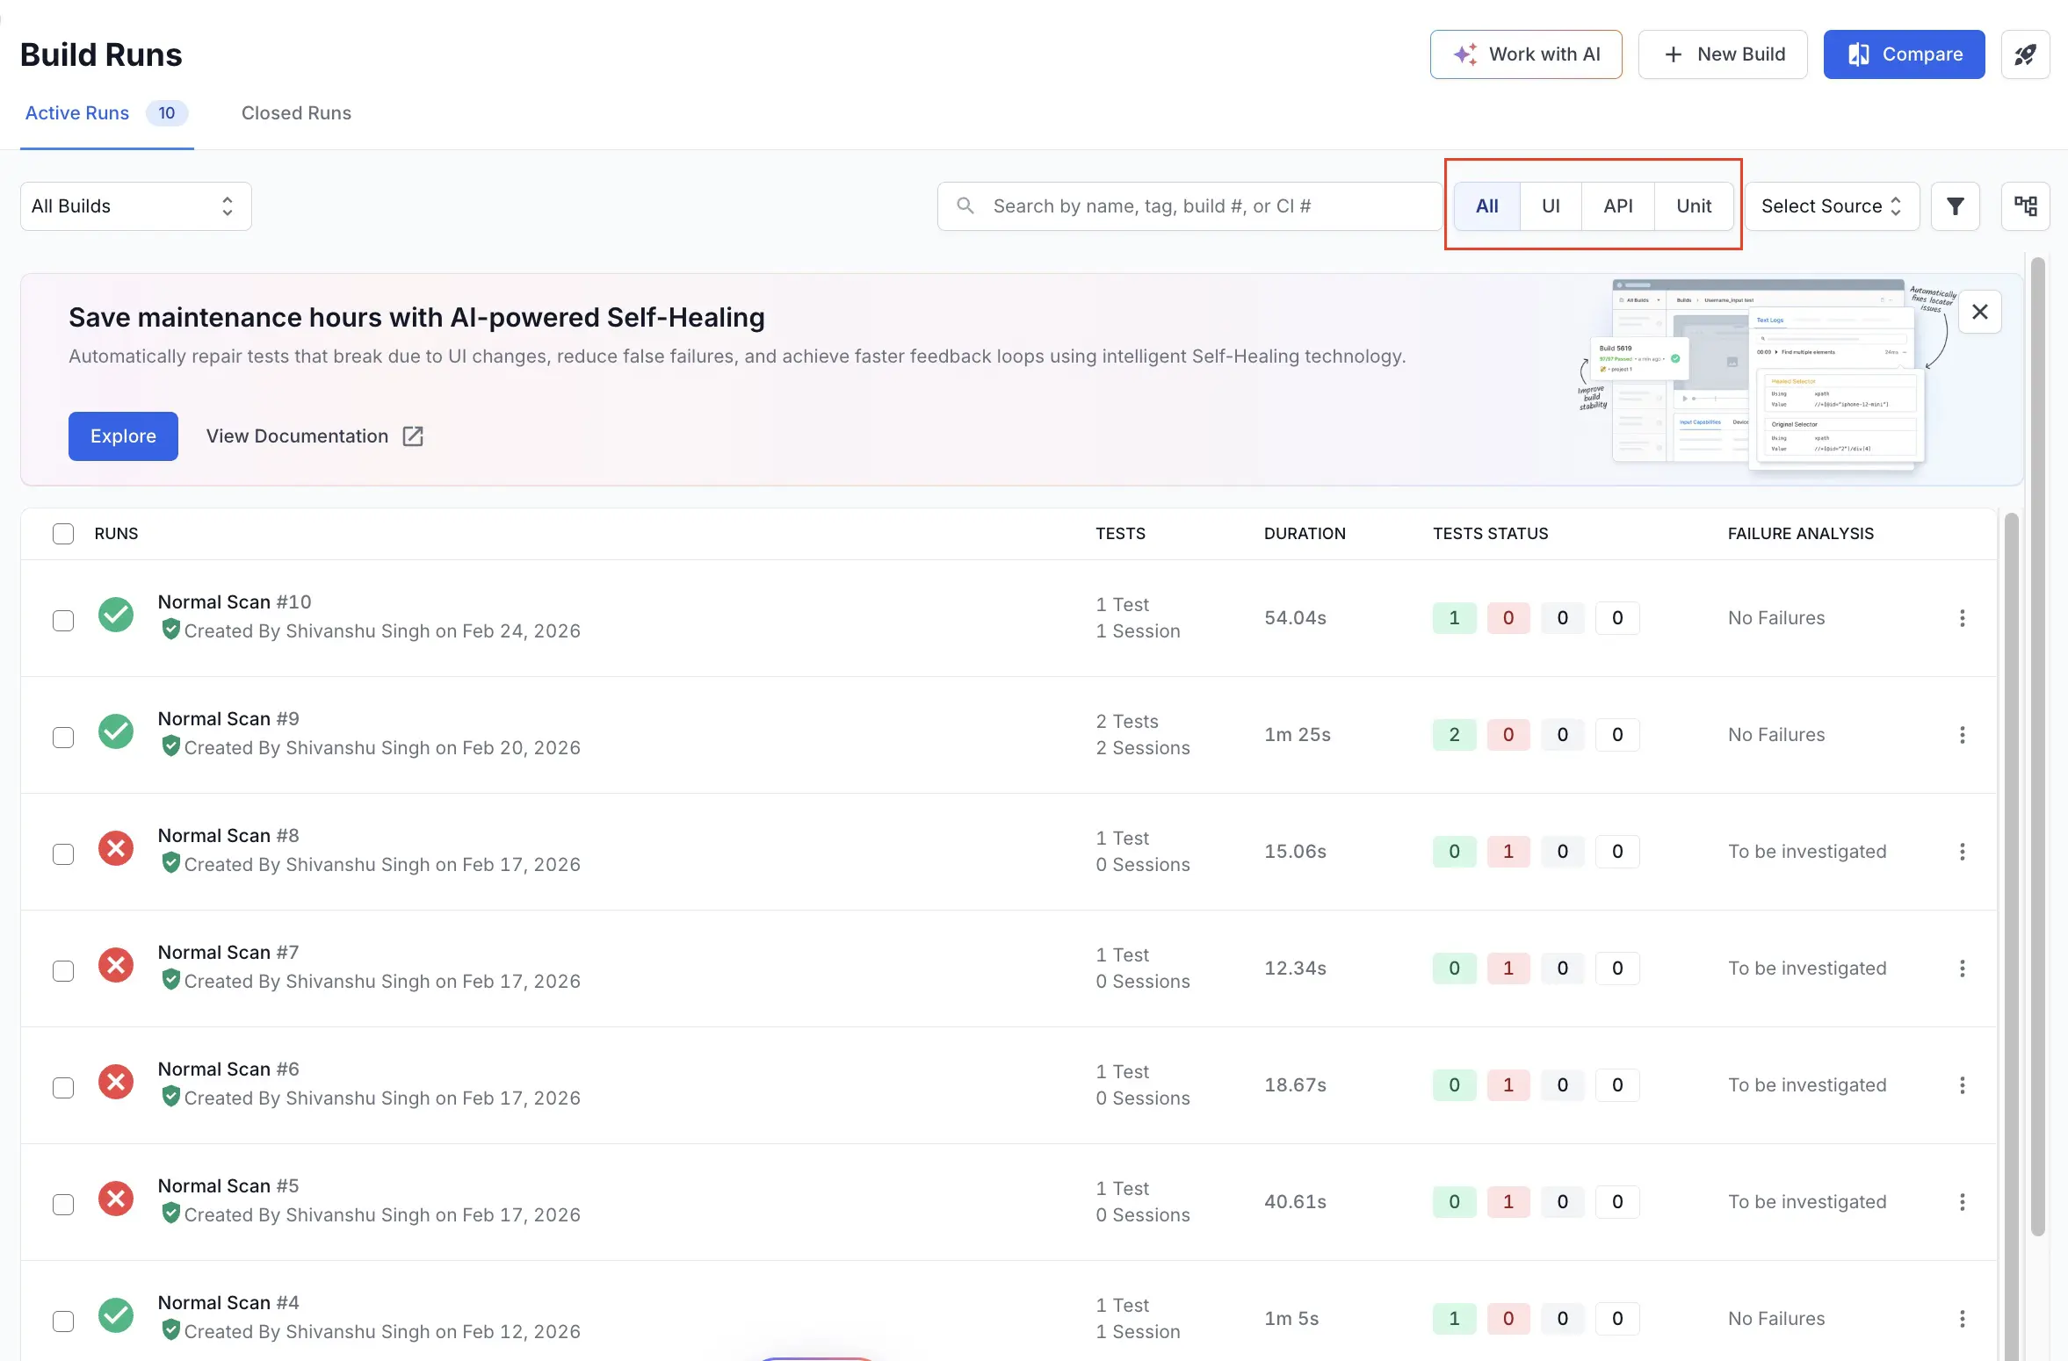Open kebab menu for Normal Scan #6
The width and height of the screenshot is (2068, 1361).
pos(1962,1085)
